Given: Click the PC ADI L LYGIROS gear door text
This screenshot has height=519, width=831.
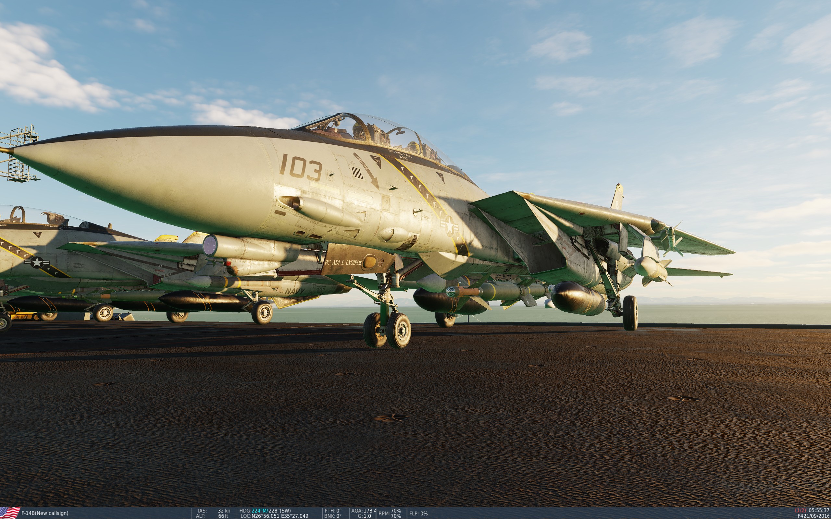Looking at the screenshot, I should [x=343, y=263].
